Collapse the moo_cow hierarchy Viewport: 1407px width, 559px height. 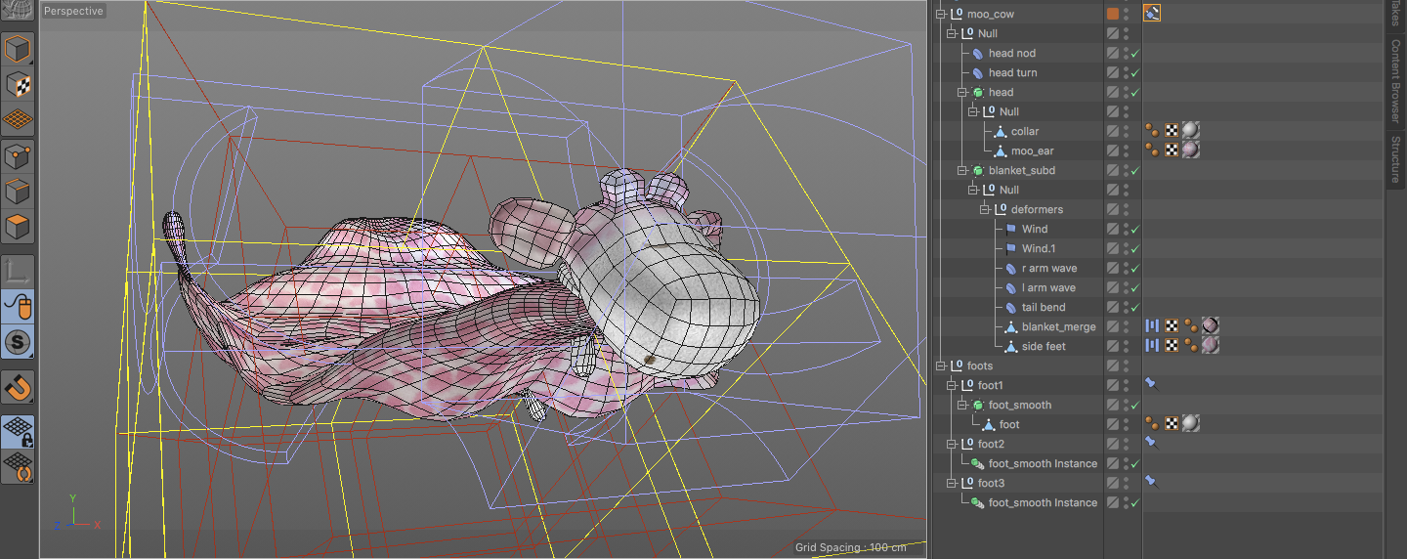tap(942, 14)
